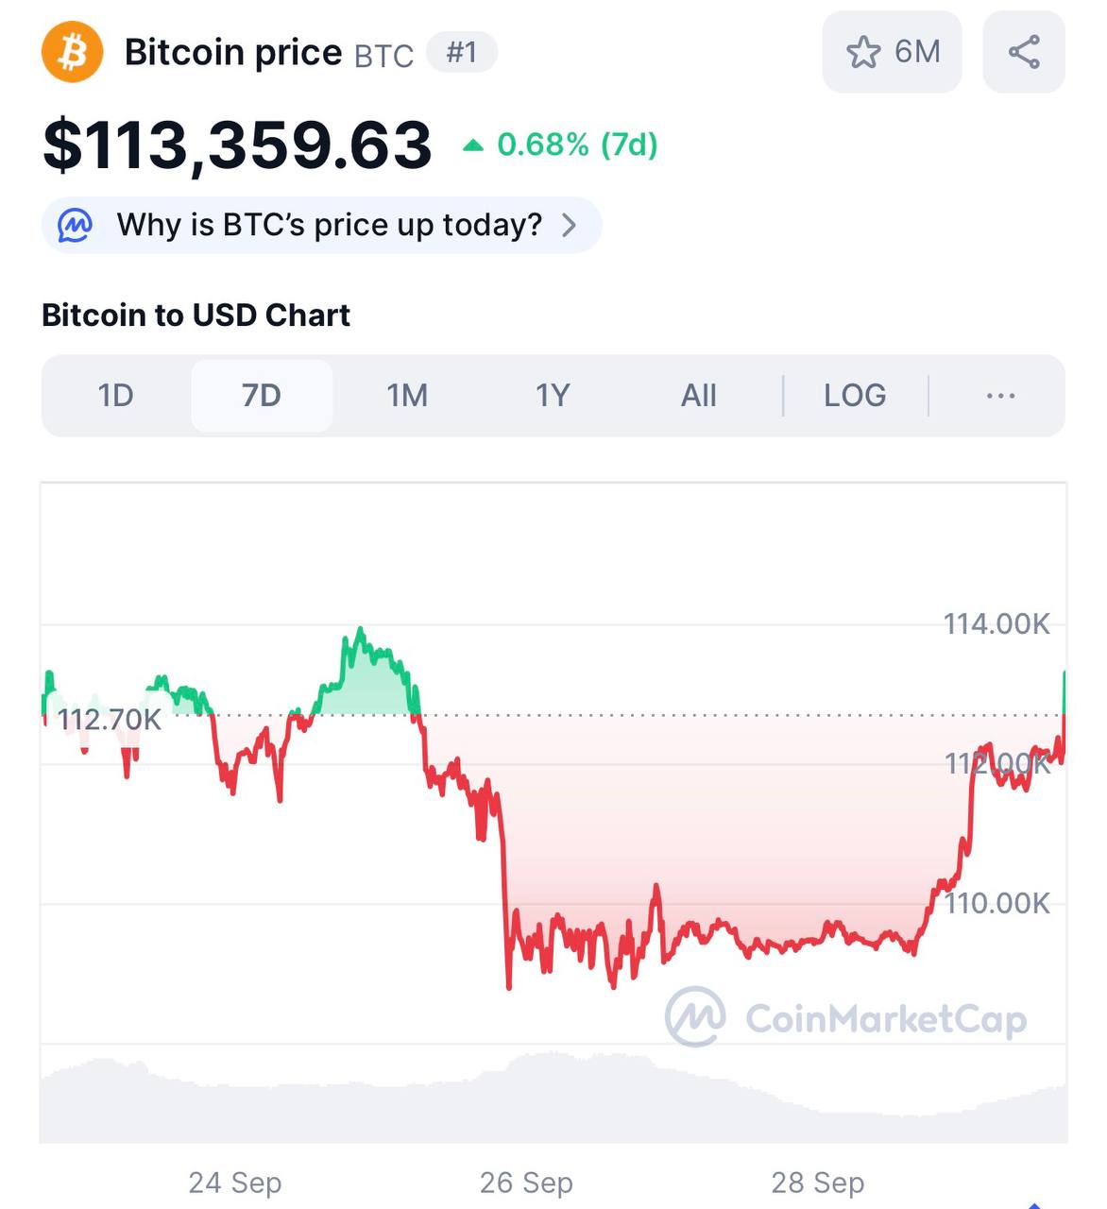Viewport: 1107px width, 1209px height.
Task: Click the orange Bitcoin logo icon
Action: 72,52
